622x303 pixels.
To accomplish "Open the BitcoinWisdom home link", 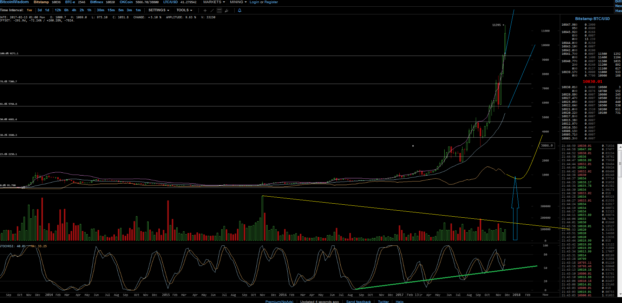I will pyautogui.click(x=14, y=2).
